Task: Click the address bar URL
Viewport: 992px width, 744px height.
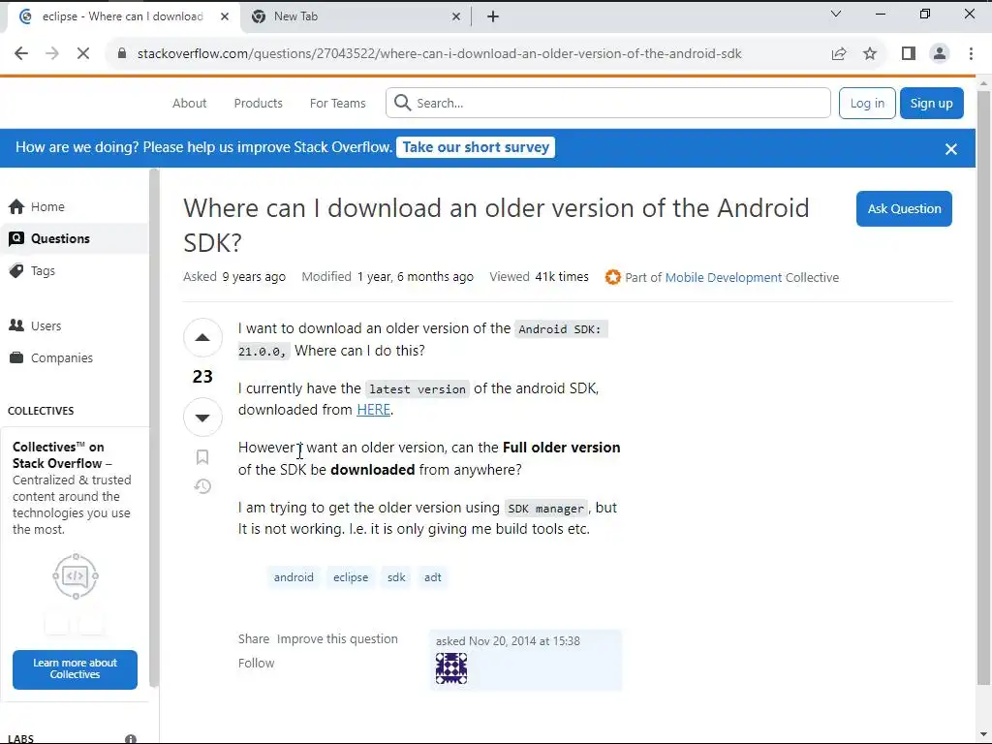Action: tap(439, 54)
